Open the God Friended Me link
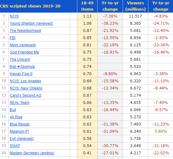This screenshot has height=159, width=173. [24, 52]
